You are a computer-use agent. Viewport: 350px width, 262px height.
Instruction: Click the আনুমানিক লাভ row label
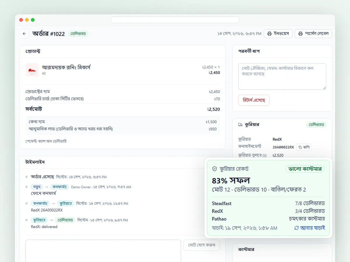[x=71, y=129]
